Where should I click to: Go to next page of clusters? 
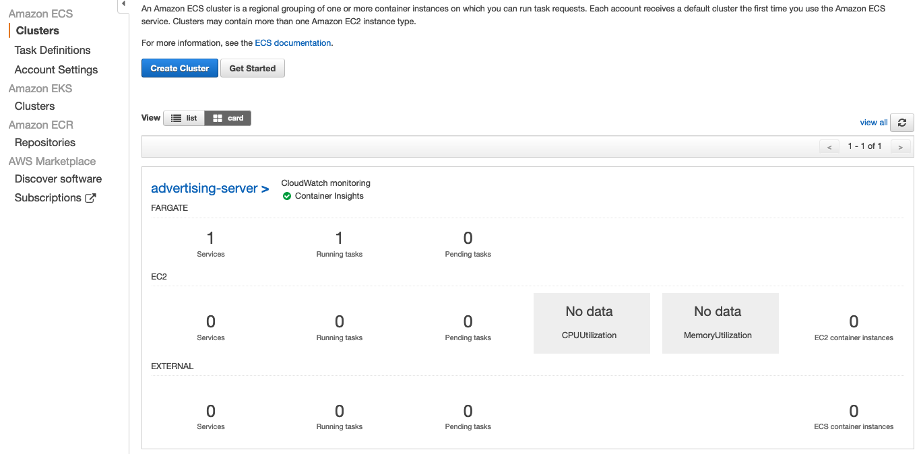(x=901, y=147)
